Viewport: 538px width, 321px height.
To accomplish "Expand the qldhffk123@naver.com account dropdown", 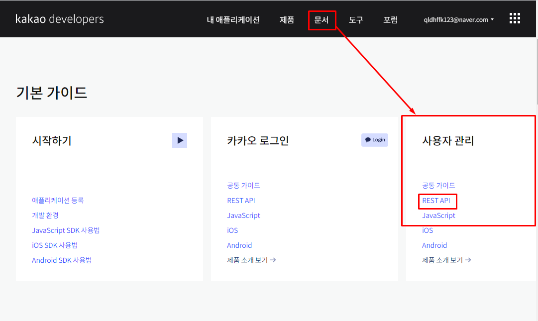I will tap(458, 20).
